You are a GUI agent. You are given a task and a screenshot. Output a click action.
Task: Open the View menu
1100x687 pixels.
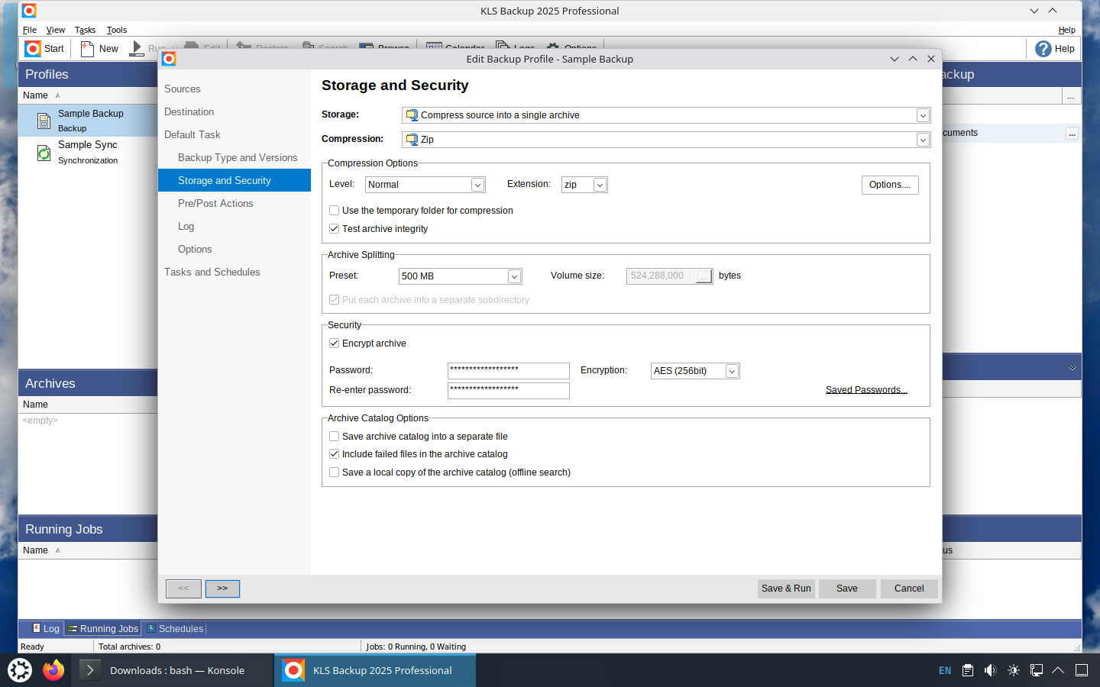[x=56, y=31]
